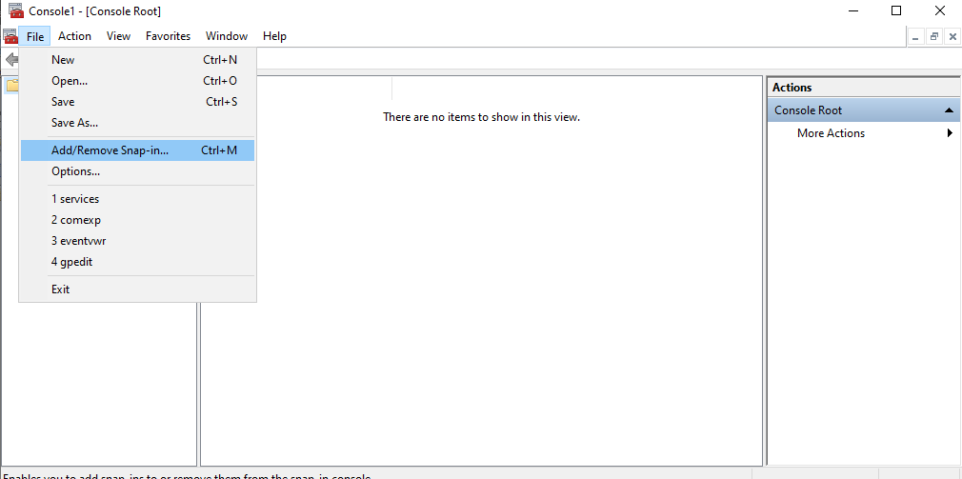
Task: Open the Window menu
Action: pyautogui.click(x=227, y=36)
